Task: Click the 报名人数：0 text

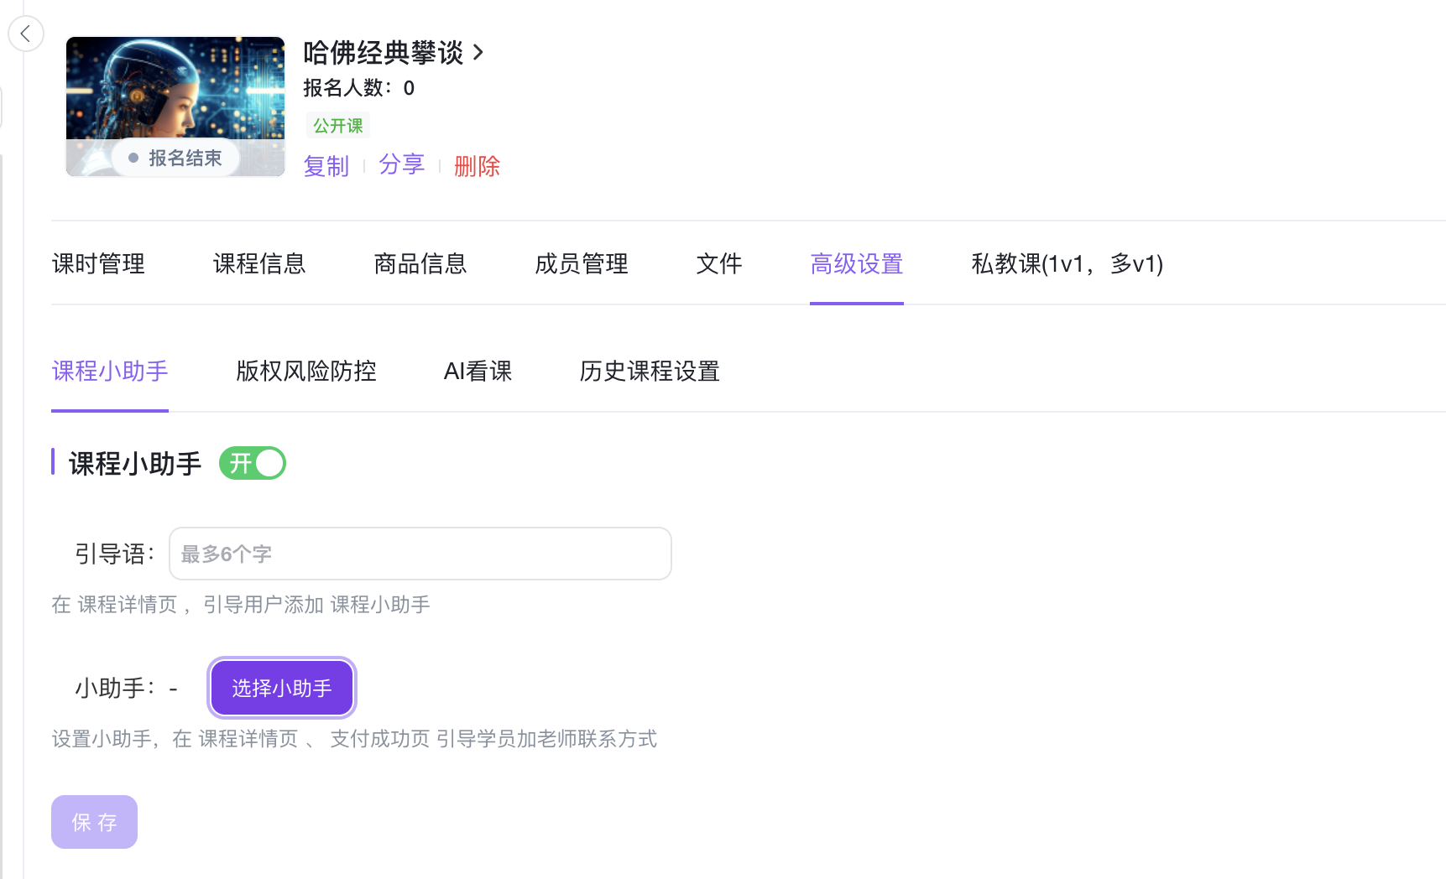Action: [359, 88]
